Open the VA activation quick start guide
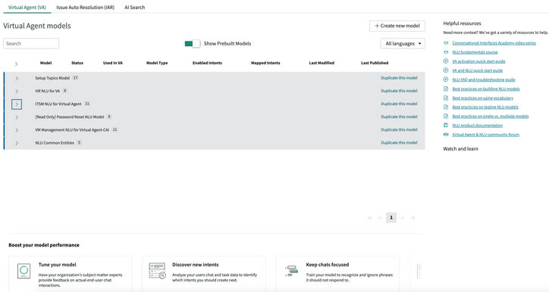Viewport: 549px width, 292px height. (x=478, y=61)
